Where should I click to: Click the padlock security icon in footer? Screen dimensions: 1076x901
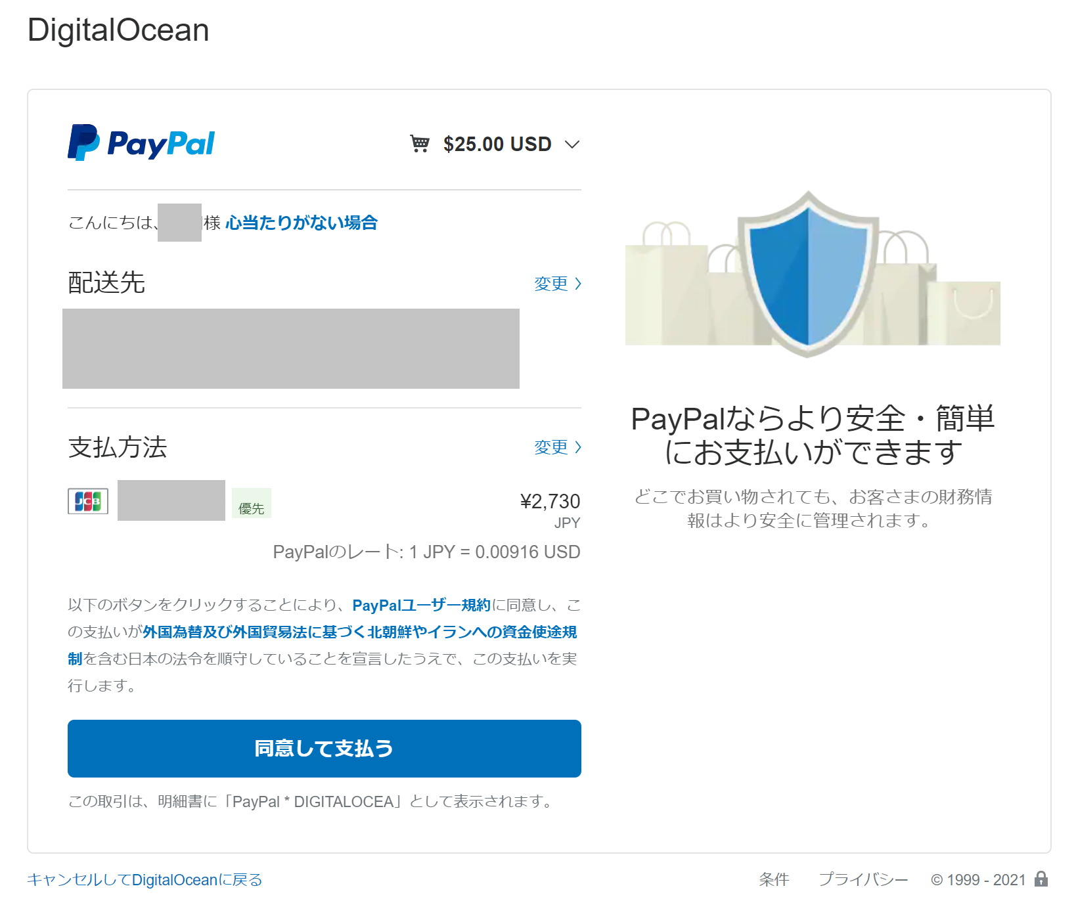[x=1041, y=879]
